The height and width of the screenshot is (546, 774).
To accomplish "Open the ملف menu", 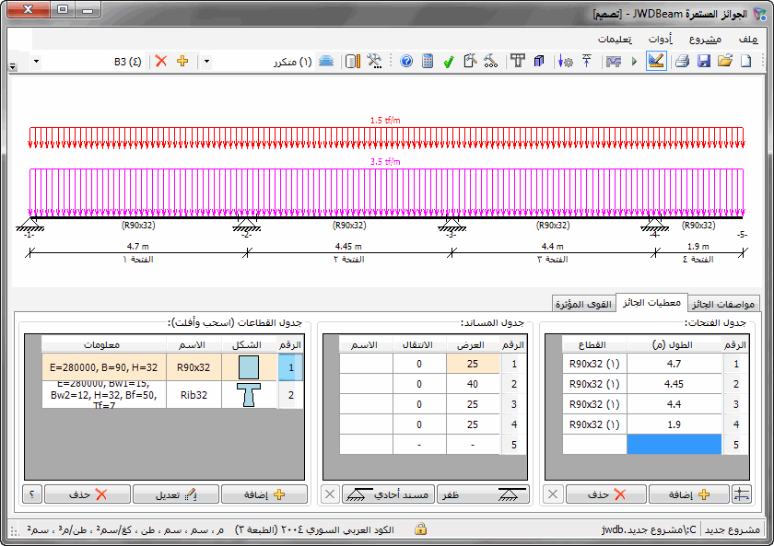I will point(747,39).
